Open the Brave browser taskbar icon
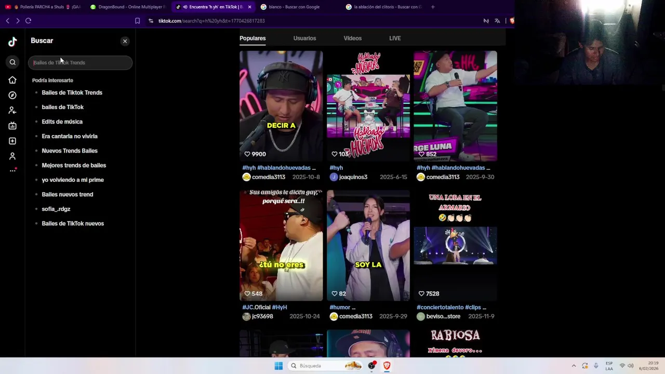 coord(387,366)
